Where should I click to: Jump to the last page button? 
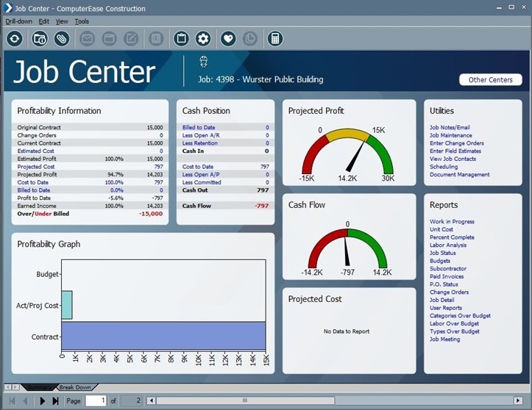tap(55, 400)
